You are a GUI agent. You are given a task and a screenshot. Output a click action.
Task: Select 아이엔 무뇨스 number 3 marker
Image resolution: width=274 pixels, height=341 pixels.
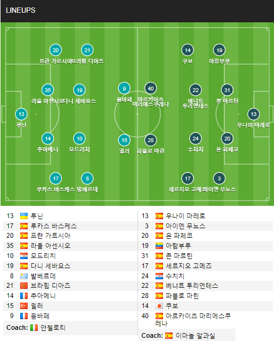tap(219, 178)
